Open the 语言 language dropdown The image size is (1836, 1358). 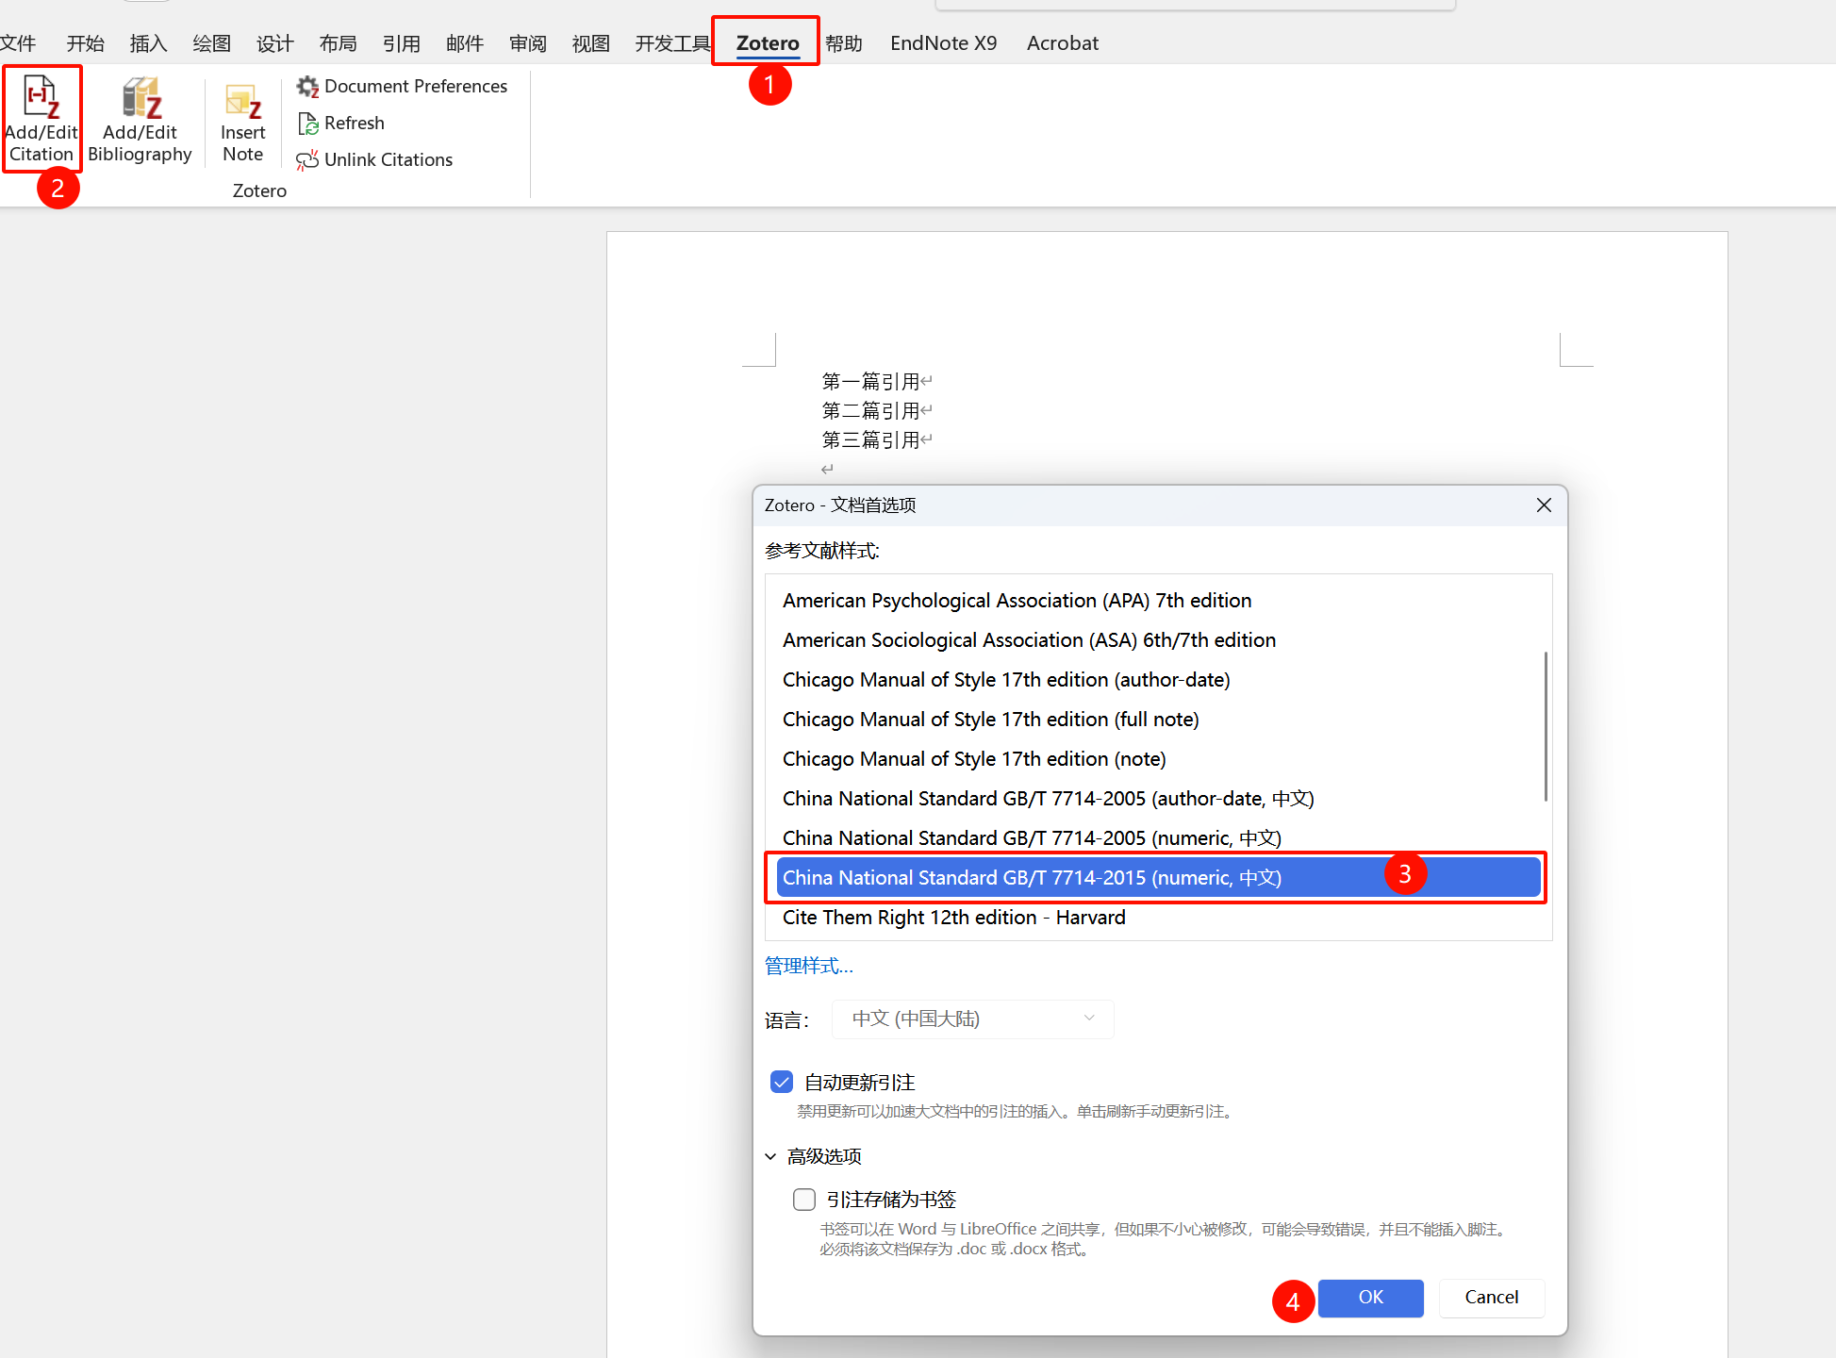[972, 1019]
